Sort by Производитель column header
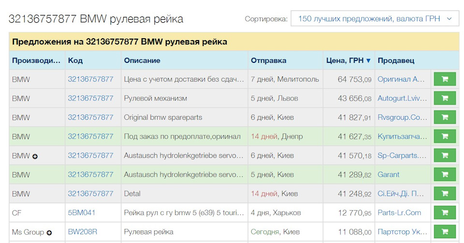This screenshot has width=464, height=243. tap(36, 60)
